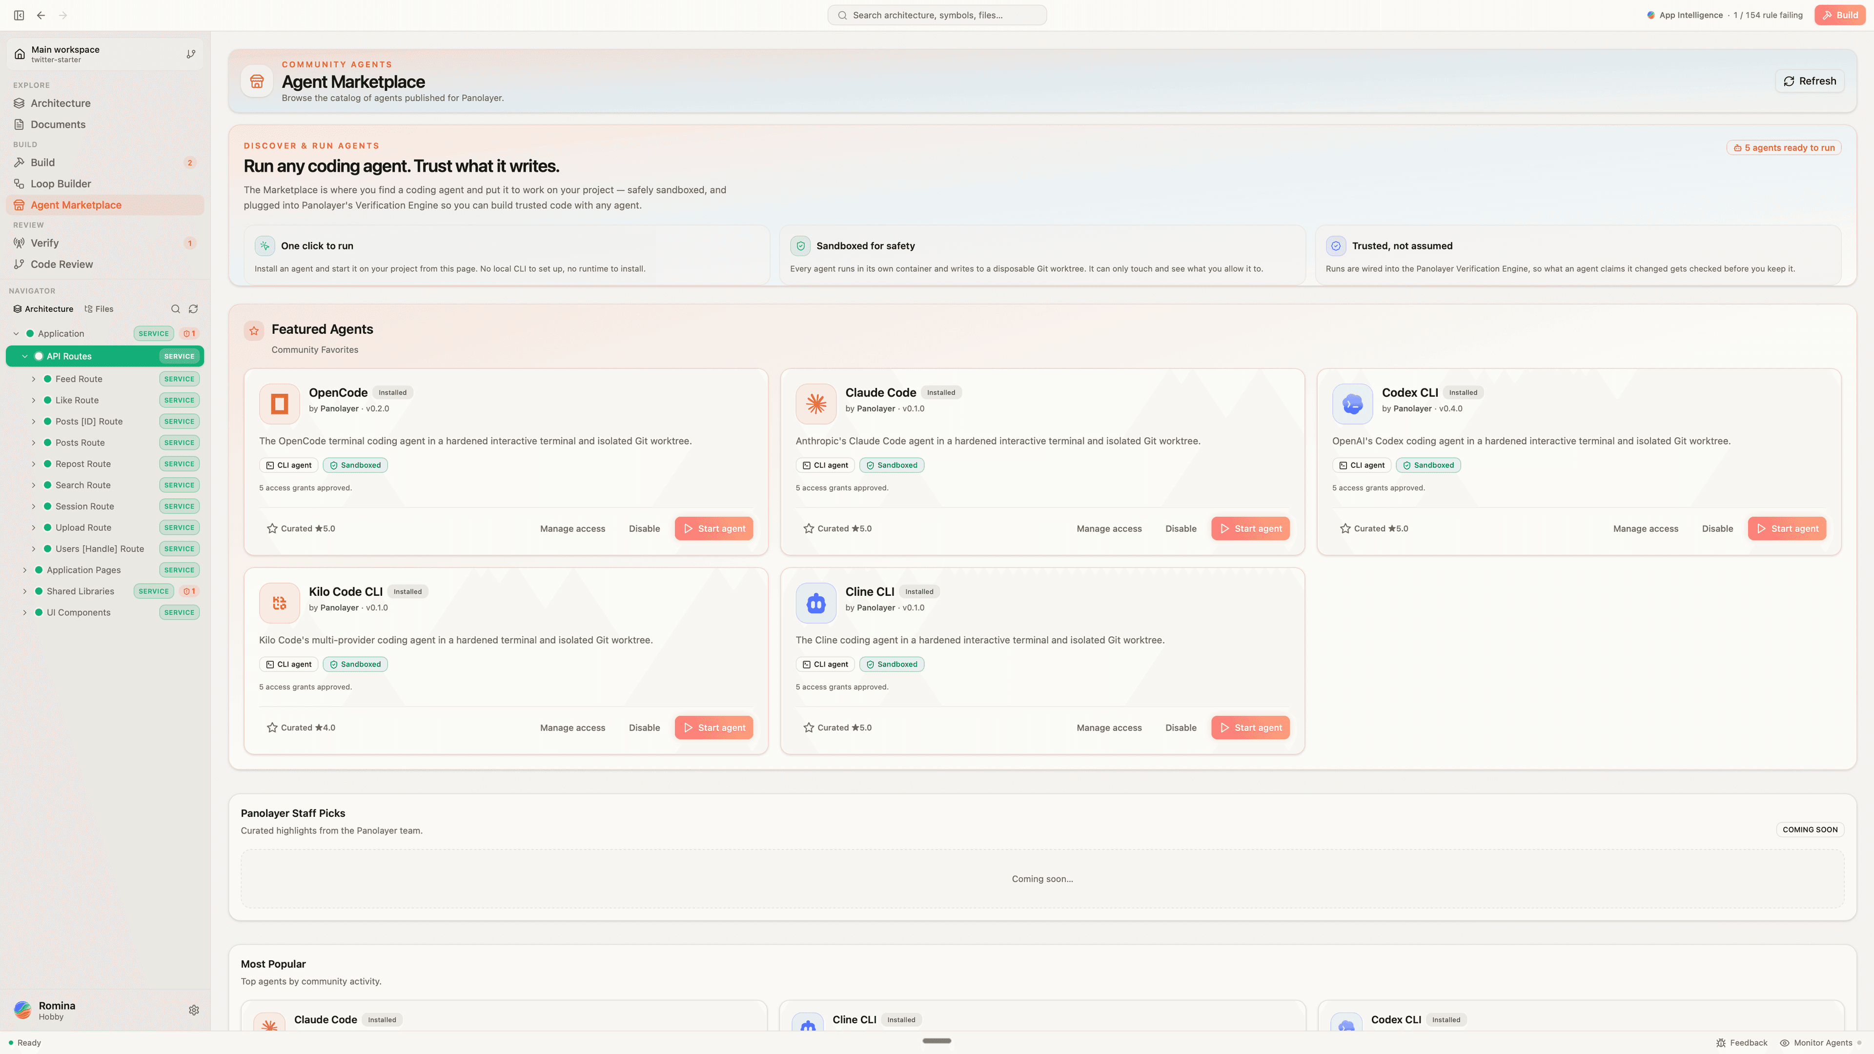Click the Romina user avatar
The height and width of the screenshot is (1054, 1874).
(x=22, y=1011)
